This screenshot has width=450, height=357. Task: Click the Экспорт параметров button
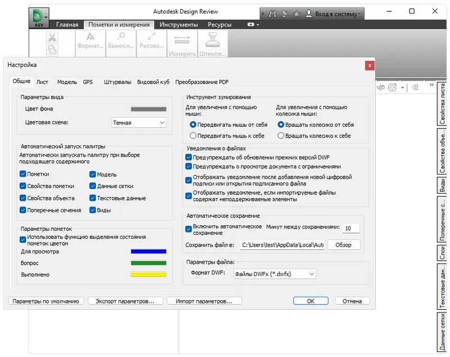pyautogui.click(x=125, y=301)
